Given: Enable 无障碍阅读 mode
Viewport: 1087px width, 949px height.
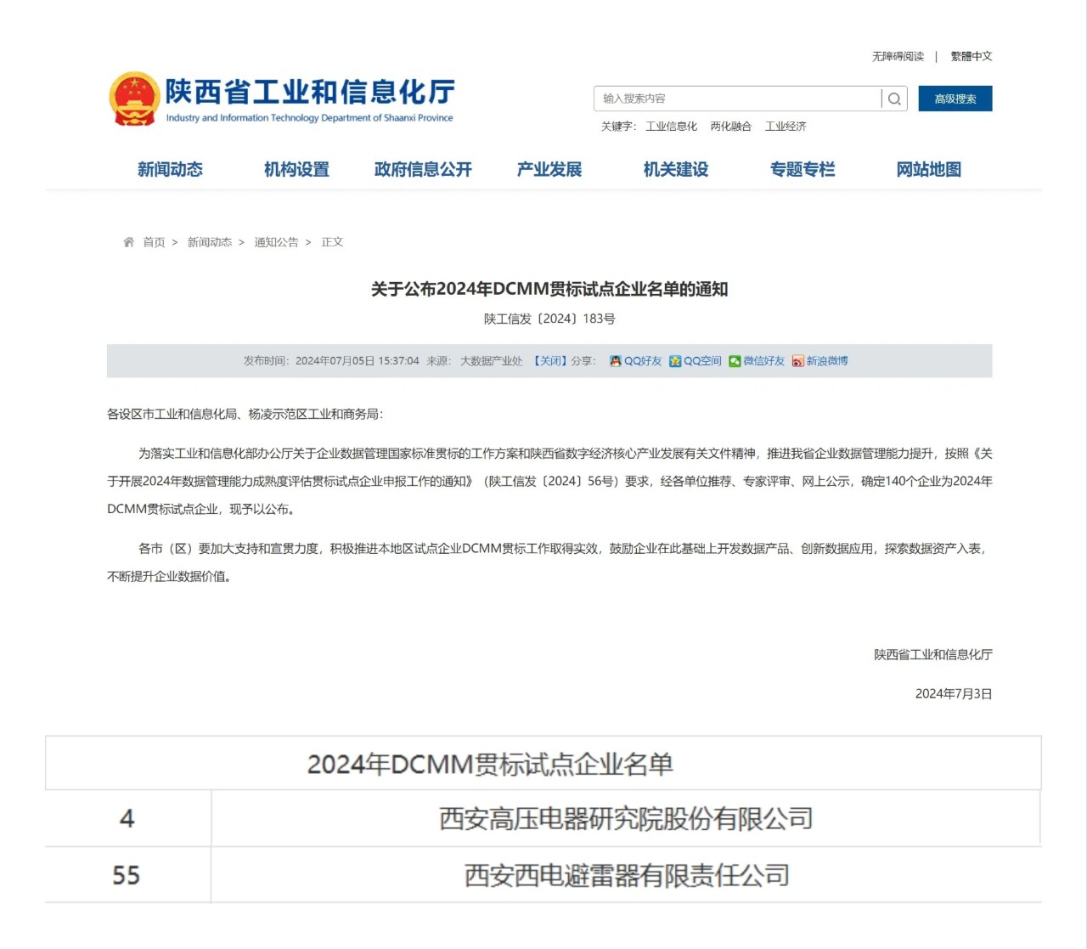Looking at the screenshot, I should 898,57.
